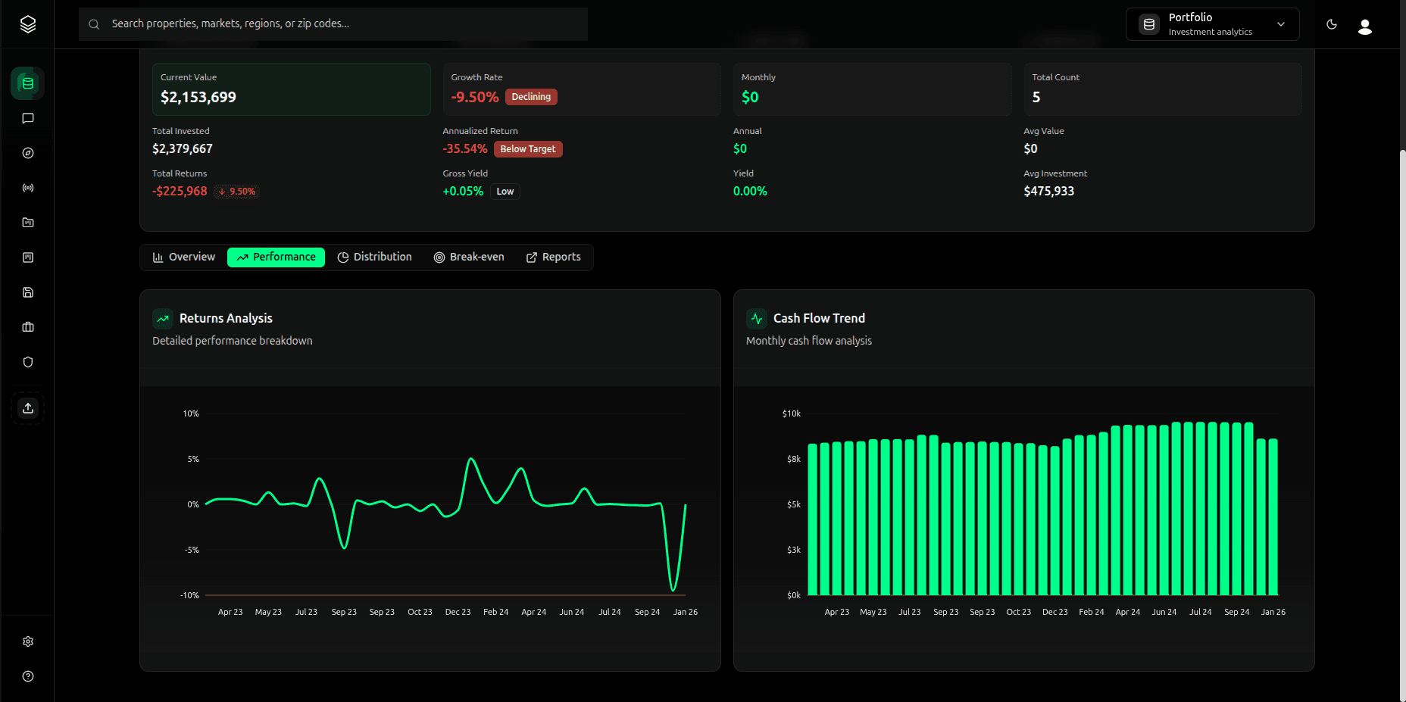Open the shield icon in the sidebar
The height and width of the screenshot is (702, 1406).
pos(28,362)
